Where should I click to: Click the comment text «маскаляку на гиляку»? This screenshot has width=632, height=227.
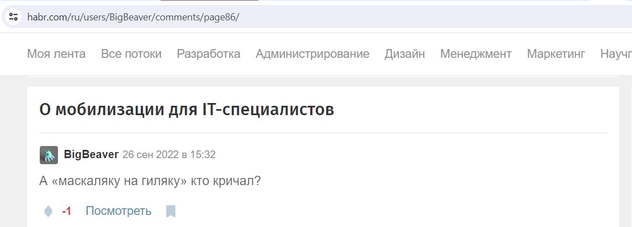(119, 181)
